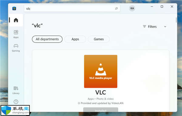Viewport: 182px width, 116px height.
Task: Expand the Filters chevron dropdown
Action: click(x=165, y=27)
